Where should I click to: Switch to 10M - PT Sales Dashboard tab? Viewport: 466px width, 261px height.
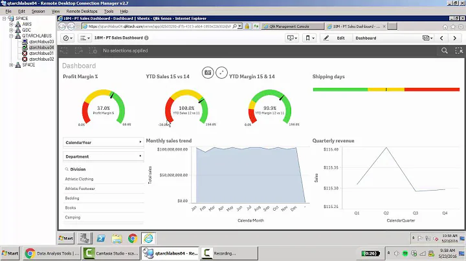(x=356, y=26)
